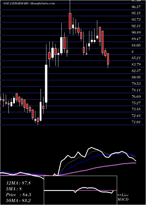Click the 83.79 price axis label
Screen dimensions: 146x205
coord(136,64)
